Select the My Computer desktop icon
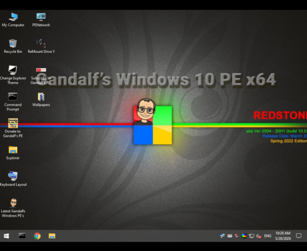Image resolution: width=307 pixels, height=251 pixels. tap(13, 20)
